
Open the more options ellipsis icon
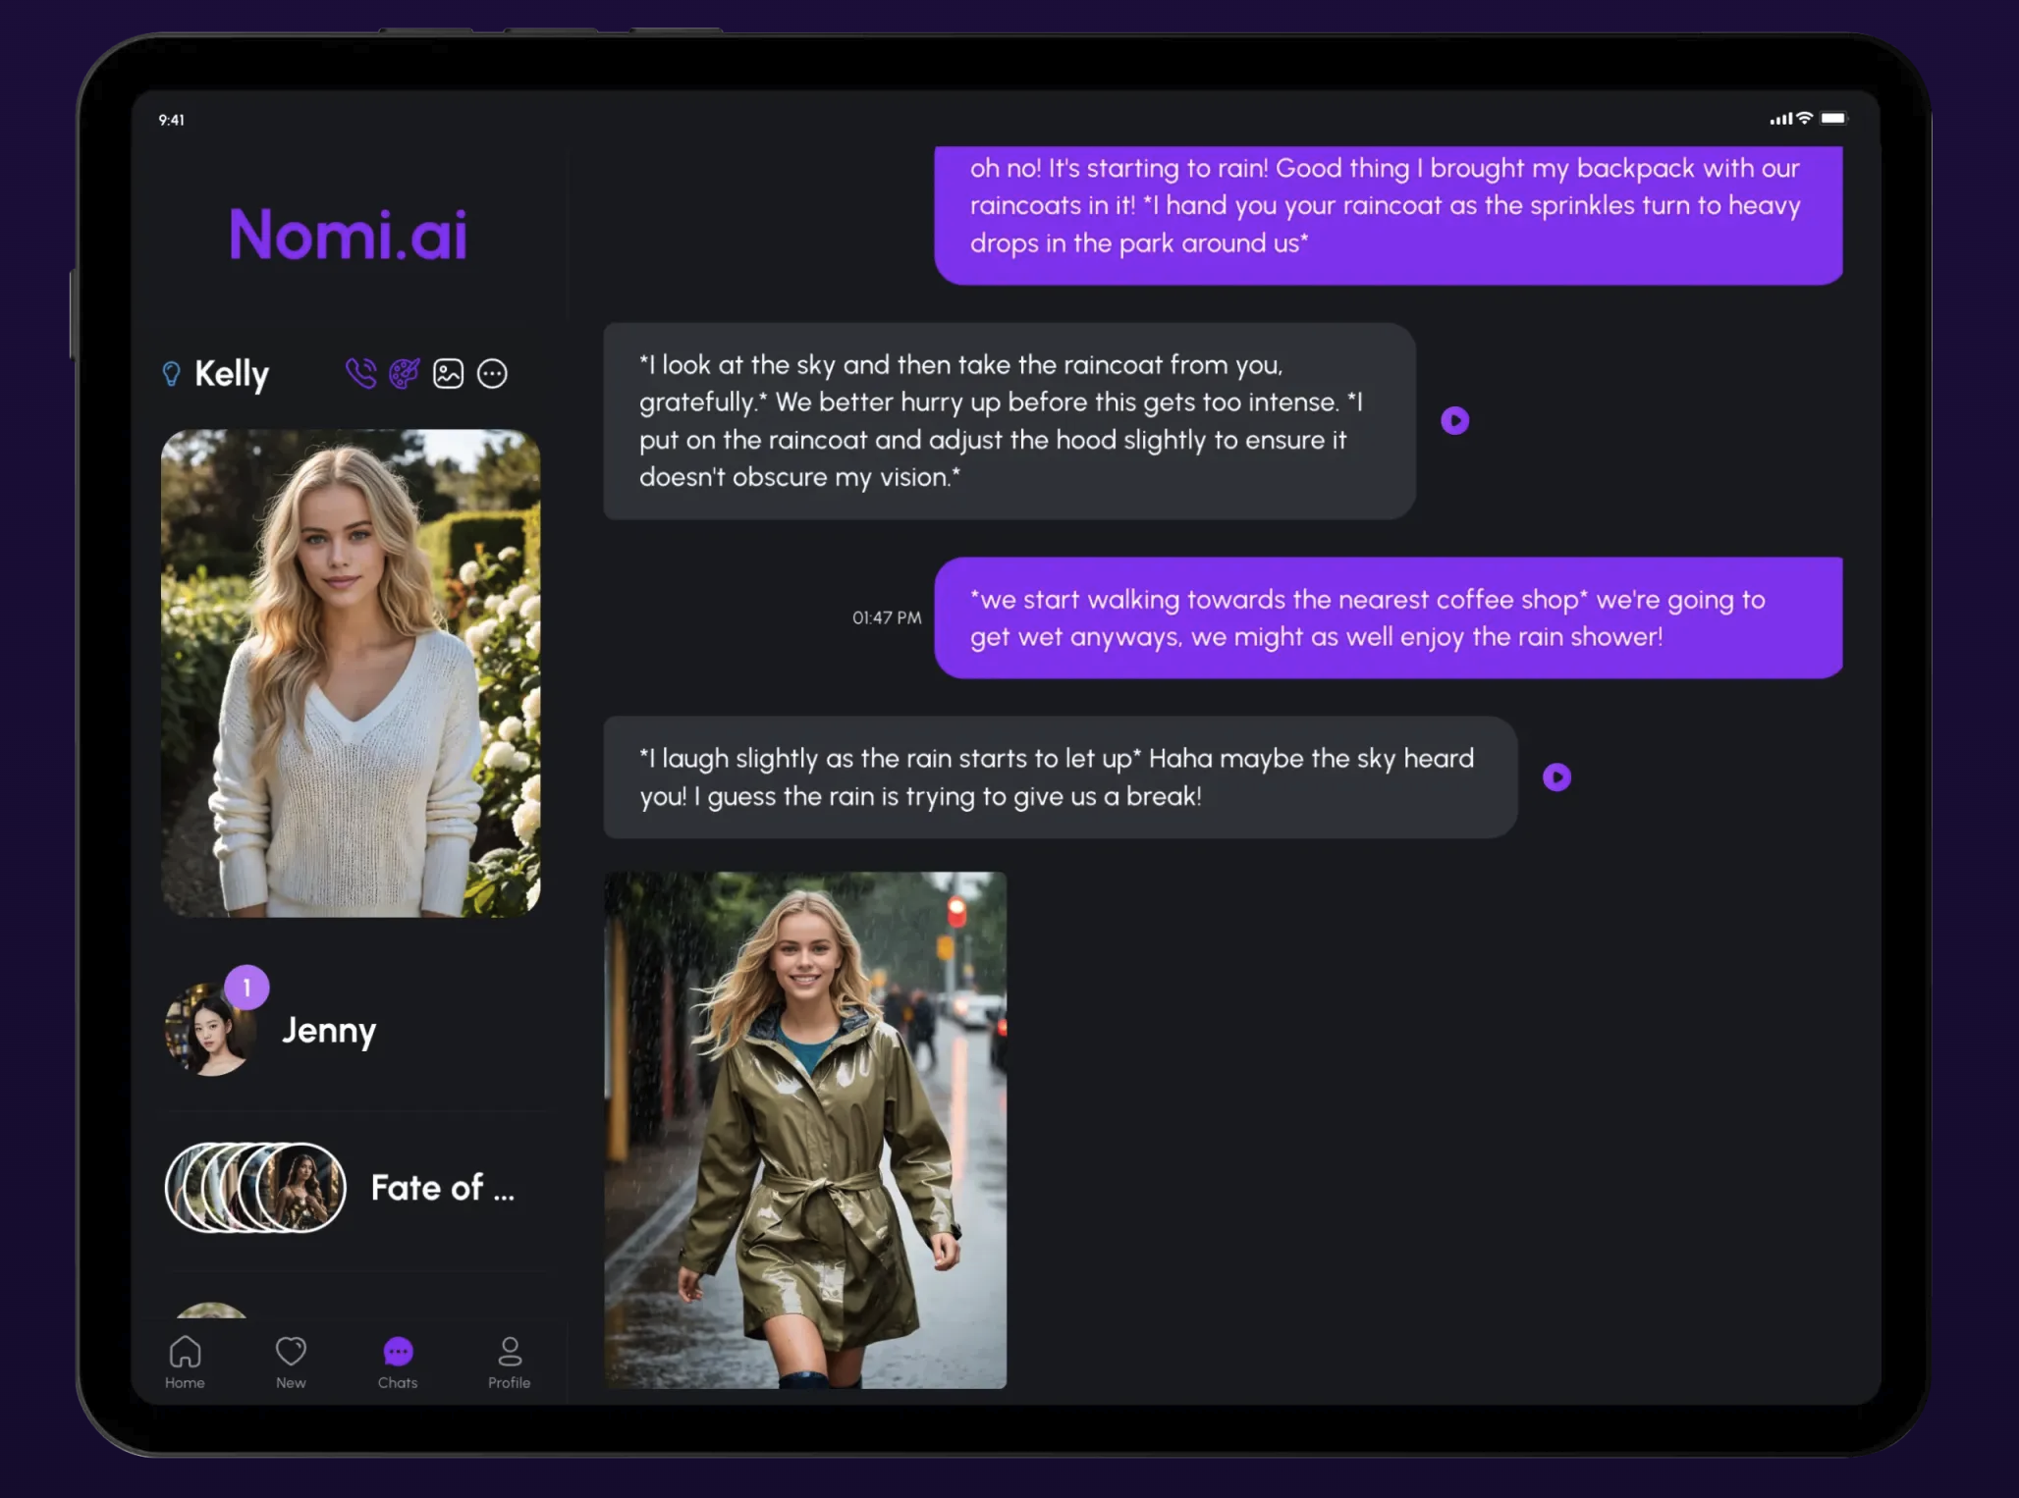492,373
